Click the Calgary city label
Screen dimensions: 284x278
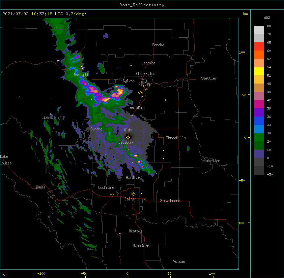coord(131,199)
